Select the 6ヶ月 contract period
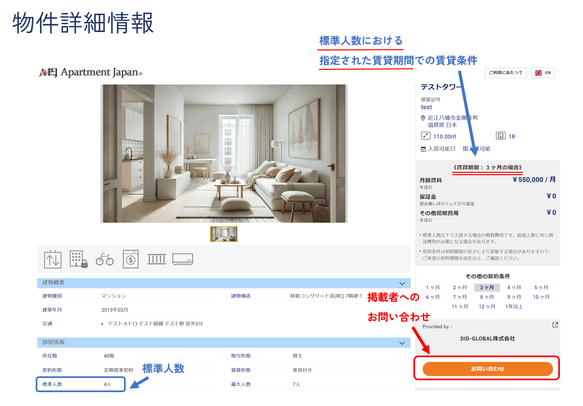This screenshot has height=406, width=583. tap(433, 297)
